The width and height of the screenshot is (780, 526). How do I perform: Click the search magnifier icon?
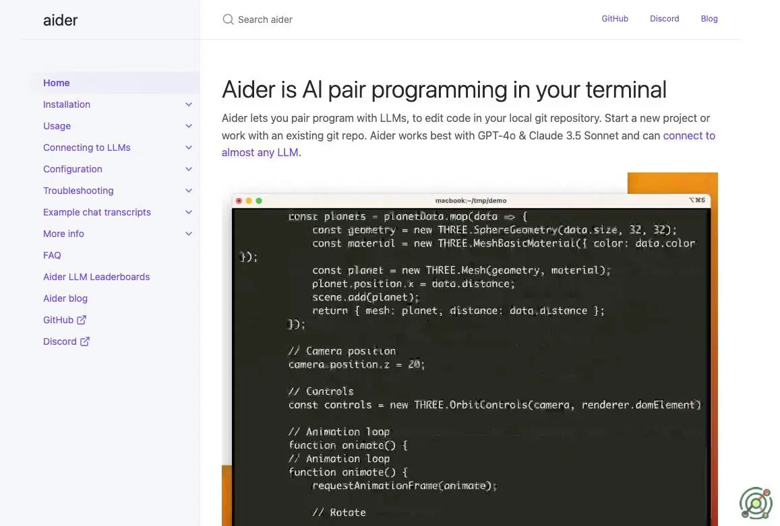coord(228,20)
